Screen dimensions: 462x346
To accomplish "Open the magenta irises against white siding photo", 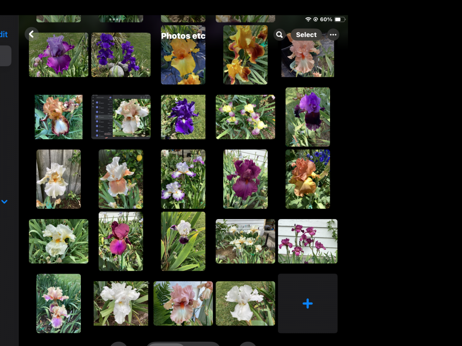I will [x=308, y=241].
